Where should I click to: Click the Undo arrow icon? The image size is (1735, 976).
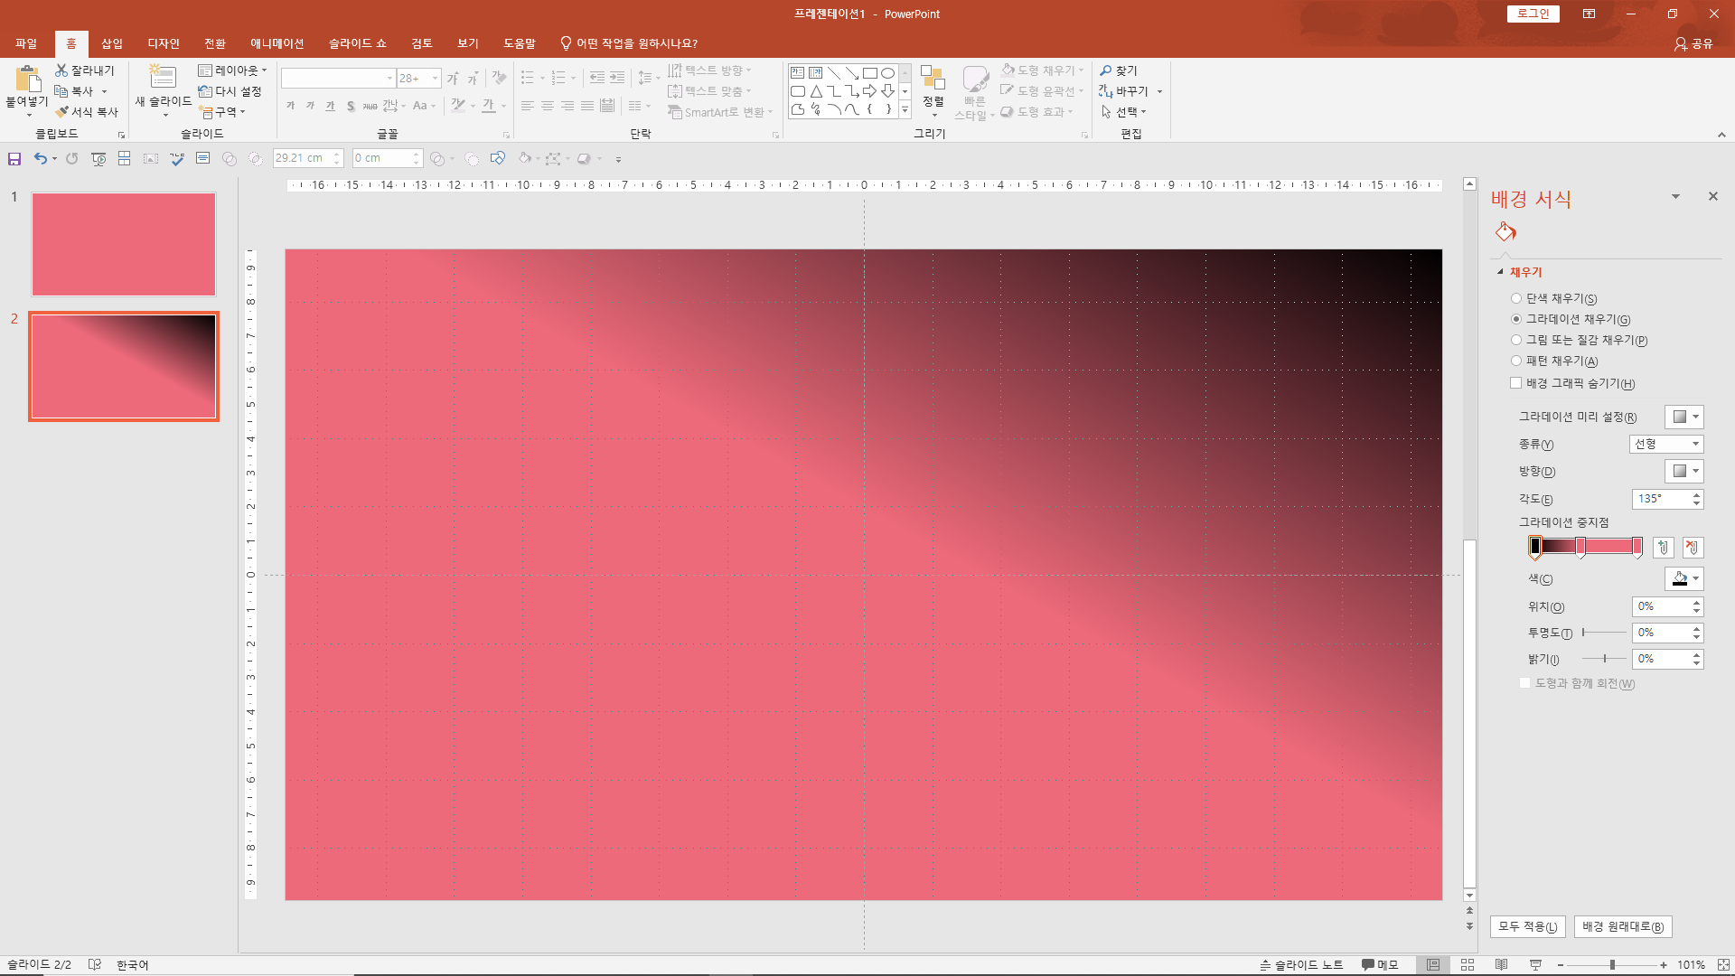coord(40,159)
